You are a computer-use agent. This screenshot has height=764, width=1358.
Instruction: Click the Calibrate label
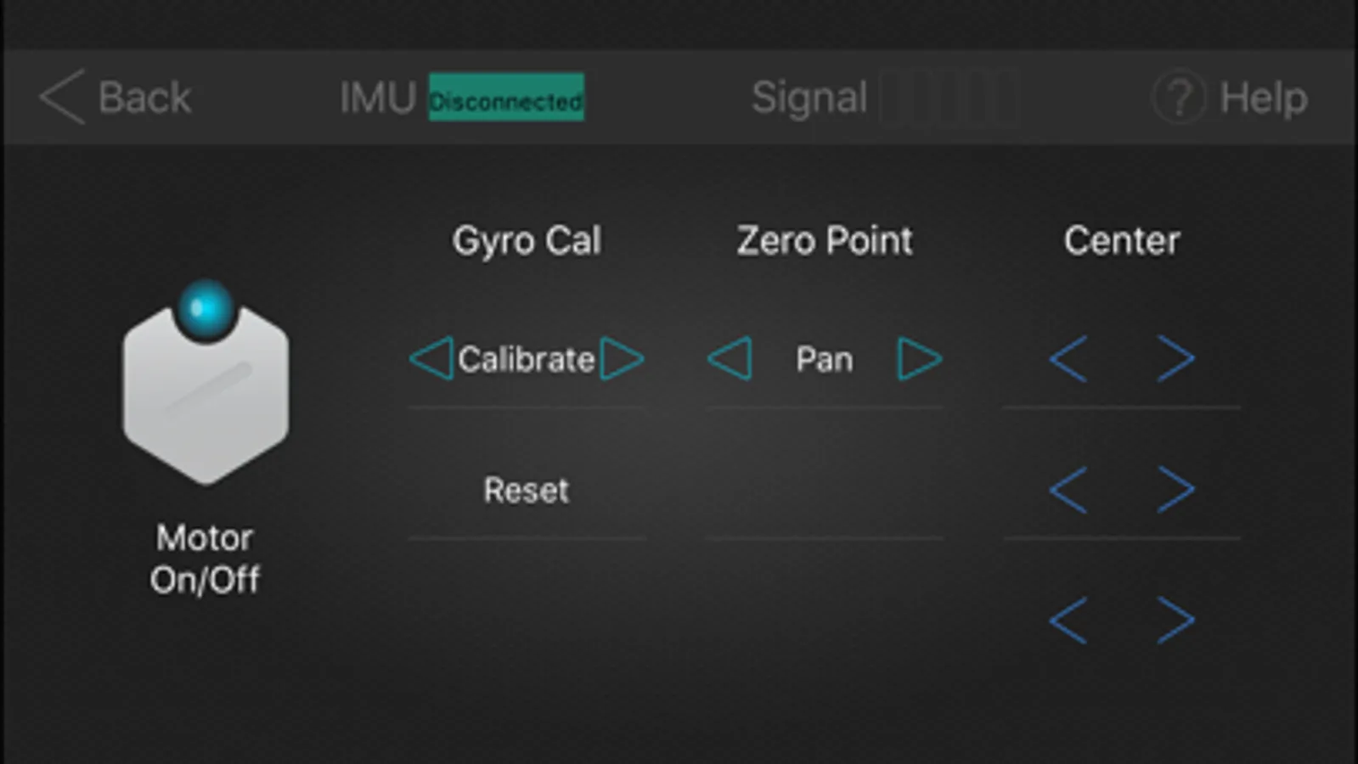click(527, 359)
